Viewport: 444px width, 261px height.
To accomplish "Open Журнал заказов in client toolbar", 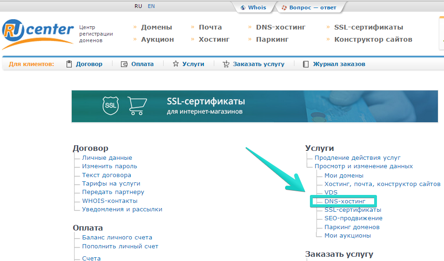I will point(339,64).
